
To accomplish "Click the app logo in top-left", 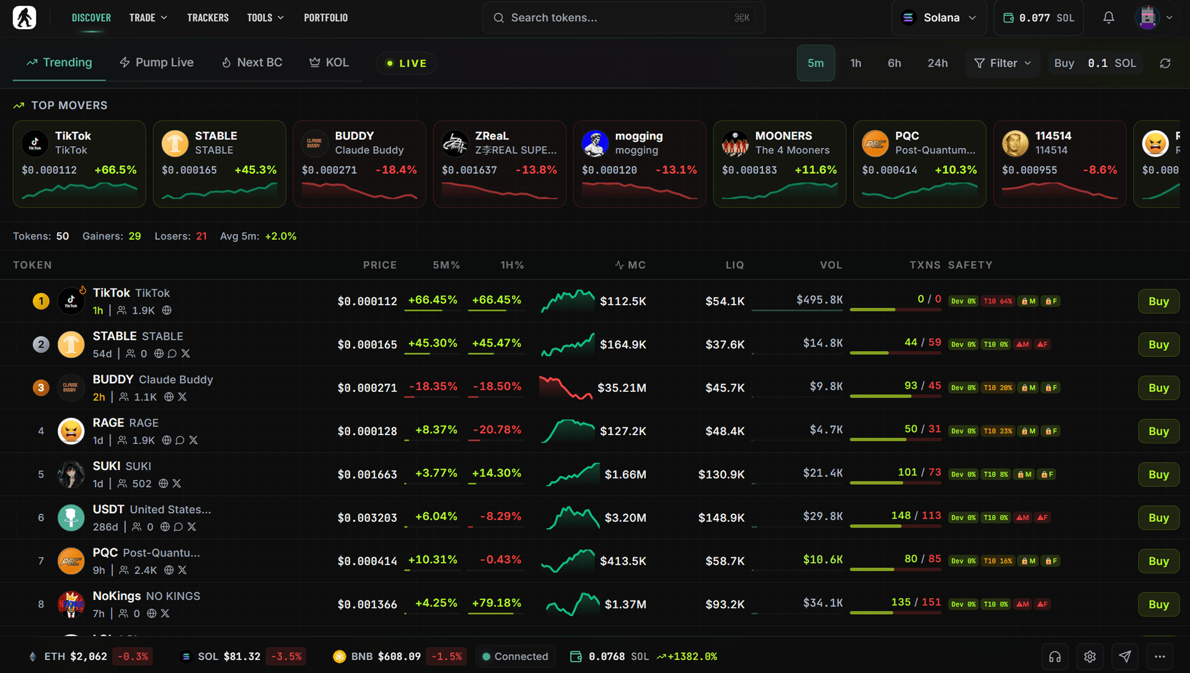I will 25,17.
